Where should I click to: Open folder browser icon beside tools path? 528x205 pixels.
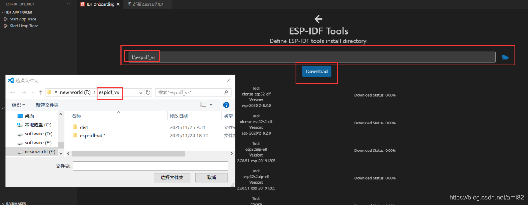pyautogui.click(x=505, y=57)
